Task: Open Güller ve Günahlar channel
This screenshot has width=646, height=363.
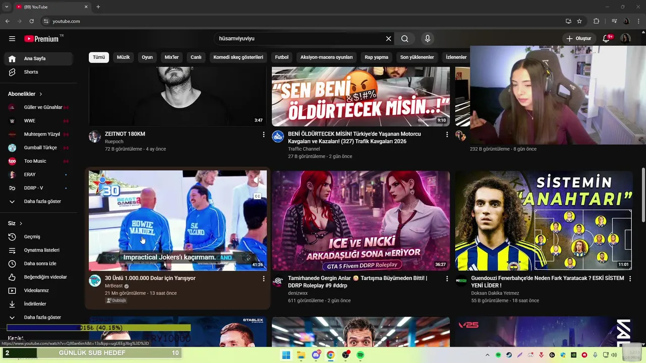Action: click(38, 107)
